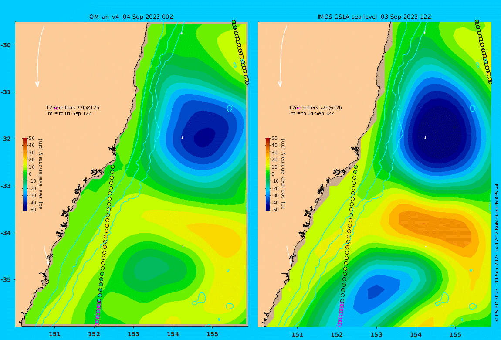Click '12m drifters 72h@12h' text in right map
The width and height of the screenshot is (501, 340).
(316, 108)
